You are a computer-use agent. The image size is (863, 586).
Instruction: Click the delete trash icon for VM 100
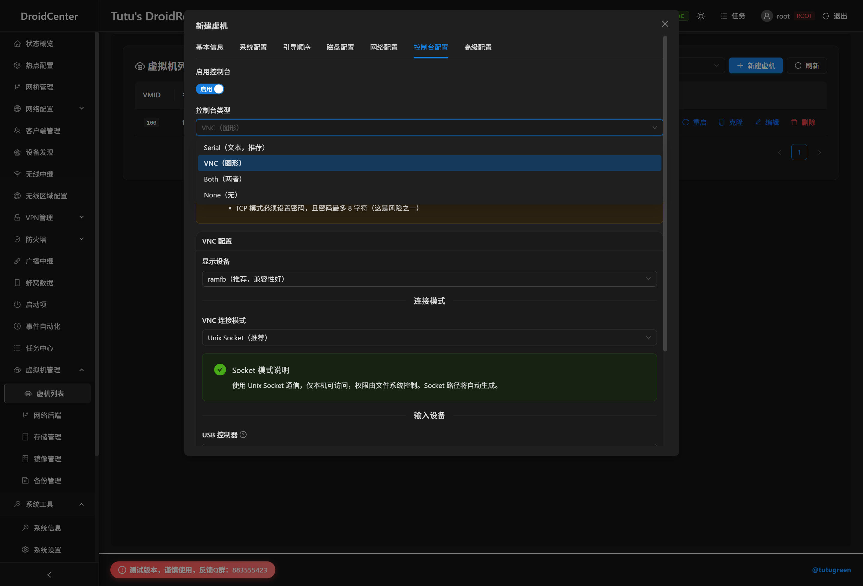tap(794, 123)
